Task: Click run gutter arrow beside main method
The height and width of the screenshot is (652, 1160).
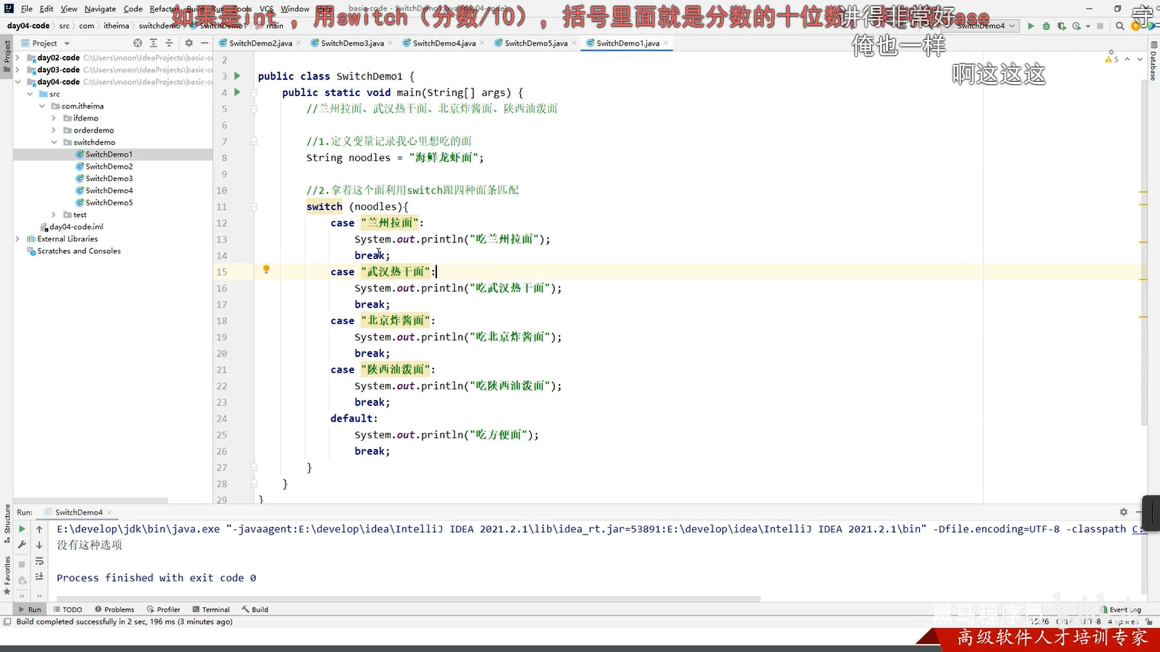Action: [x=237, y=92]
